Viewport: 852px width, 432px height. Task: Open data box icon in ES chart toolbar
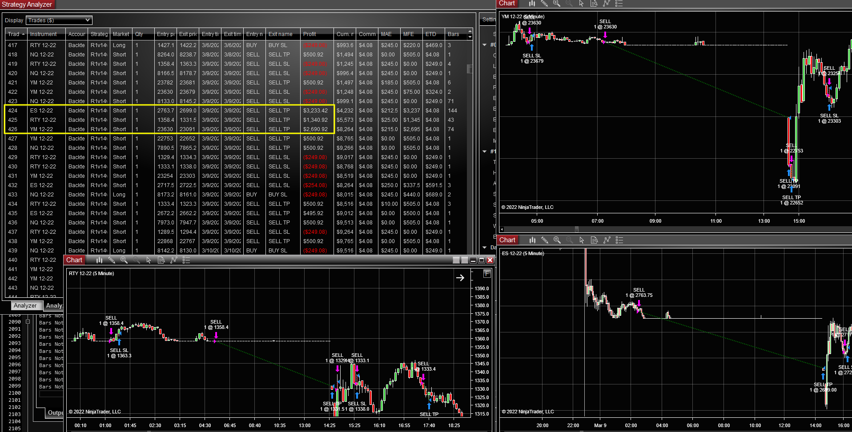[594, 240]
